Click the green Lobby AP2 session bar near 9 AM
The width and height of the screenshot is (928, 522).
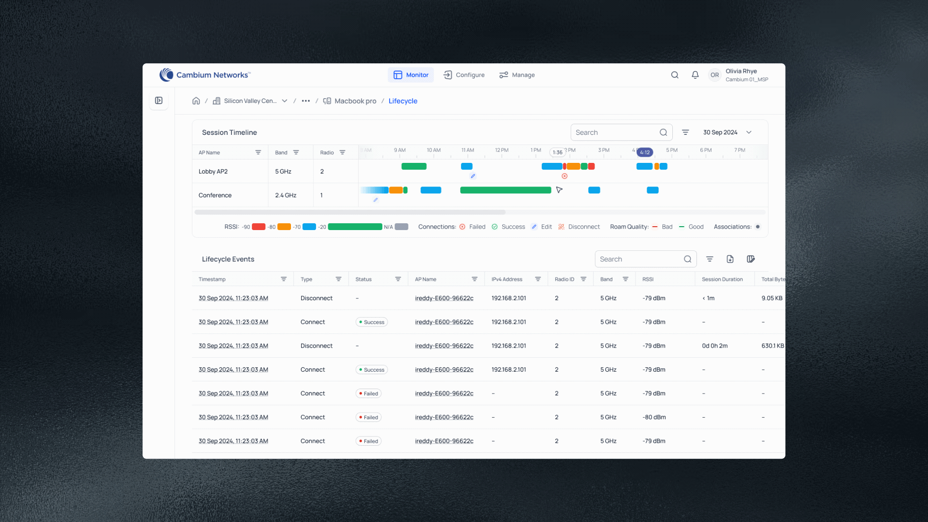[414, 166]
